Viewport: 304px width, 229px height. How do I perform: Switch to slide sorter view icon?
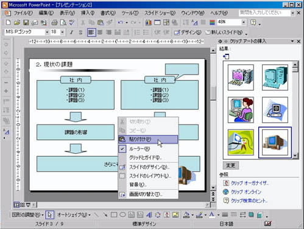tap(23, 205)
